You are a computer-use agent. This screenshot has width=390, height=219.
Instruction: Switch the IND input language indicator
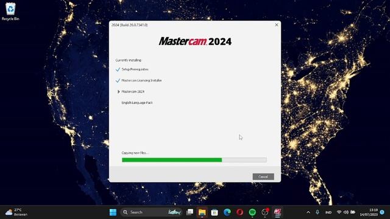tap(328, 212)
